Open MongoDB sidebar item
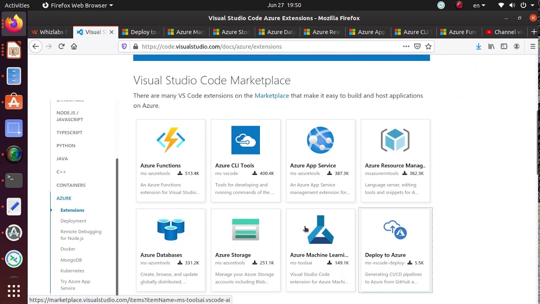Image resolution: width=540 pixels, height=304 pixels. pyautogui.click(x=71, y=260)
